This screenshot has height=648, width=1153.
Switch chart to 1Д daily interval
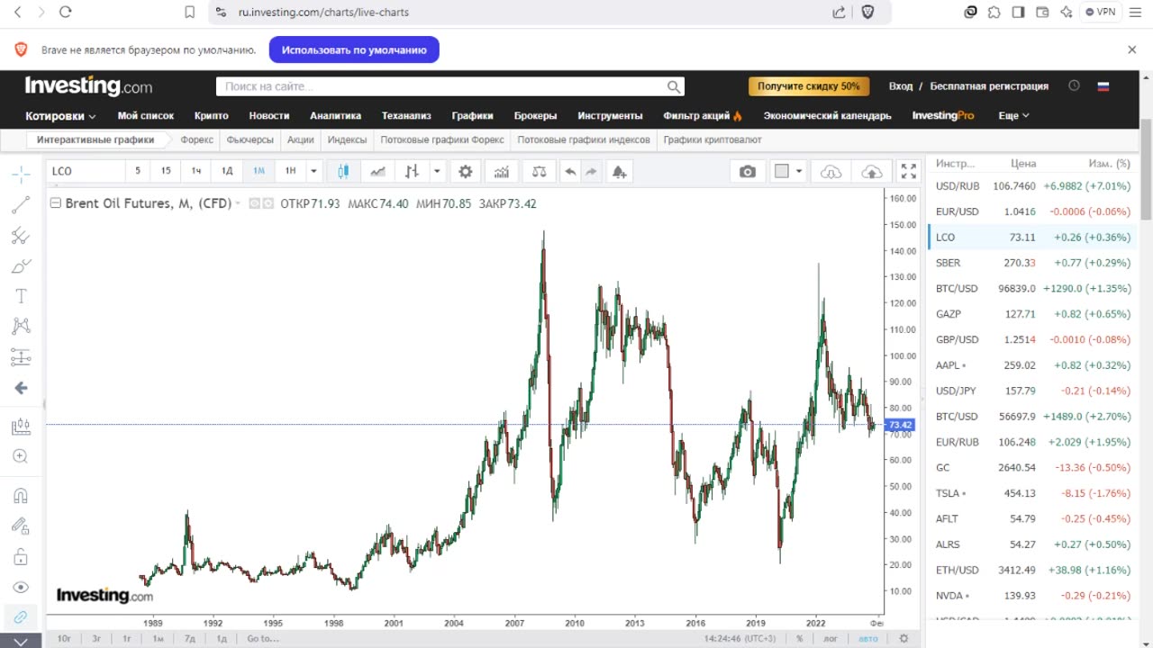pyautogui.click(x=227, y=171)
